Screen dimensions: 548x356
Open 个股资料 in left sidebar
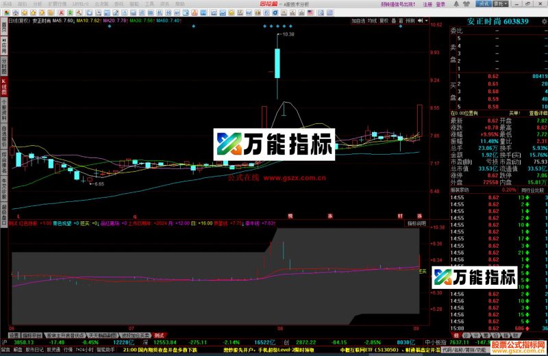click(x=4, y=110)
